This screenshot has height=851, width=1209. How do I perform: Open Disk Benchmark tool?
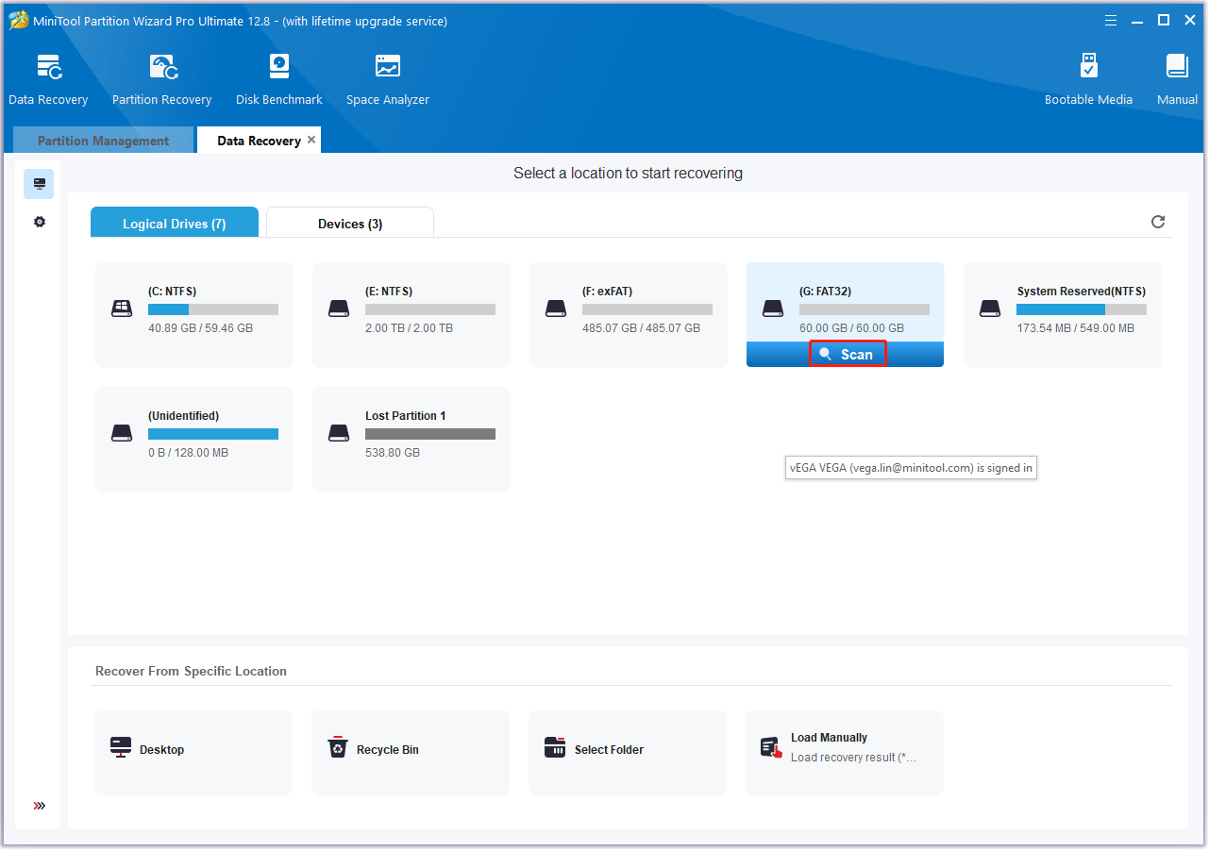[279, 79]
